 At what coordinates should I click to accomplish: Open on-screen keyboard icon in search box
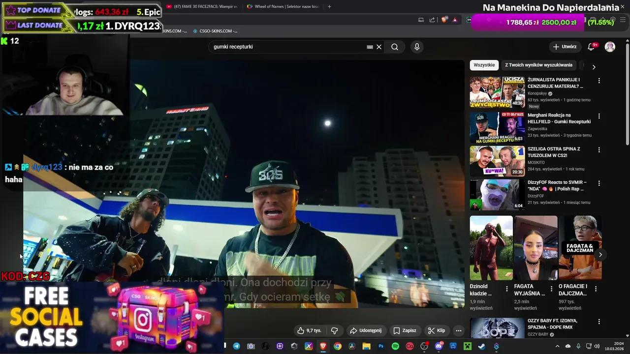(x=370, y=47)
